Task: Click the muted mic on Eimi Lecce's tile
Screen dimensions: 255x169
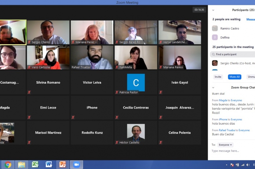Action: coord(29,117)
